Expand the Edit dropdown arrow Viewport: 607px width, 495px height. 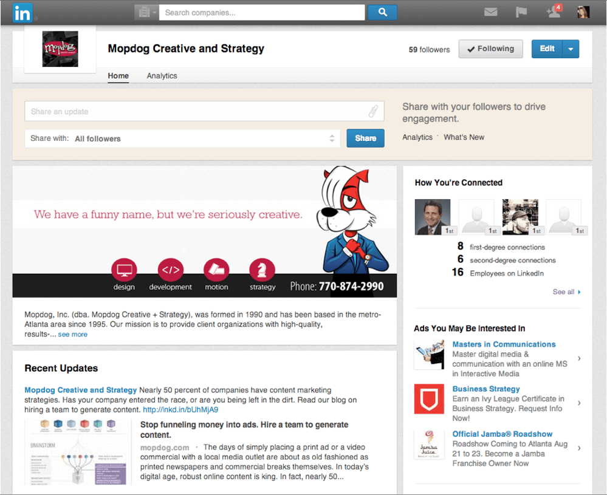(571, 49)
